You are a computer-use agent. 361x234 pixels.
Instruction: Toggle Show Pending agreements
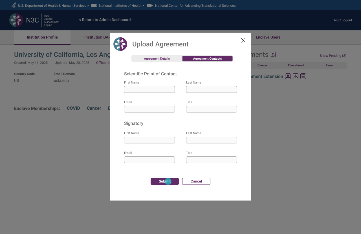tap(333, 56)
